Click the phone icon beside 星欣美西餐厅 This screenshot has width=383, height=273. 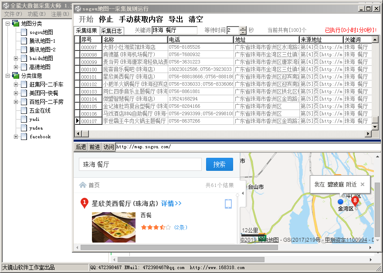coord(228,204)
